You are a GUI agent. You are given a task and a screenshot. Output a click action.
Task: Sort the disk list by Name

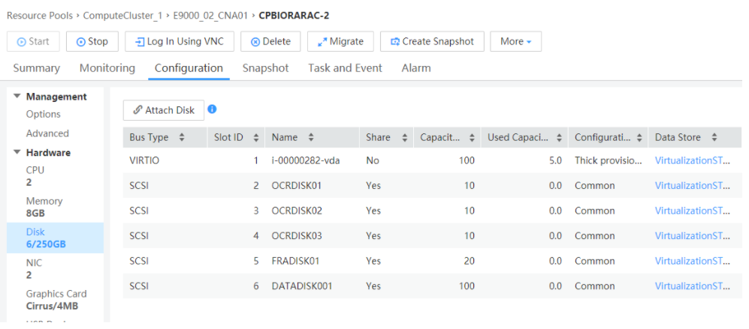coord(311,138)
